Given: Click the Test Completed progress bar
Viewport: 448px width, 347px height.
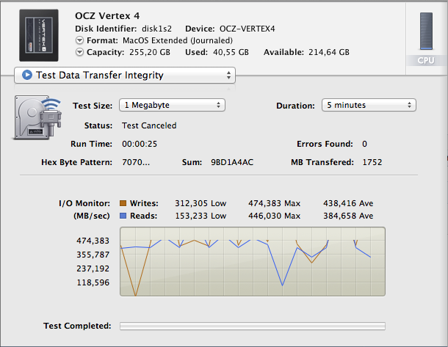Looking at the screenshot, I should click(x=253, y=326).
